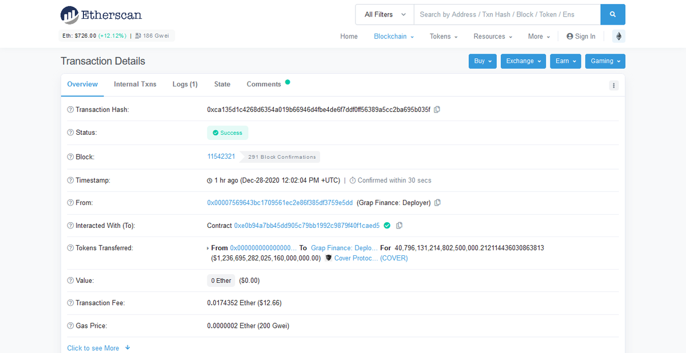Click the verified contract checkmark badge
This screenshot has height=353, width=686.
click(x=387, y=225)
